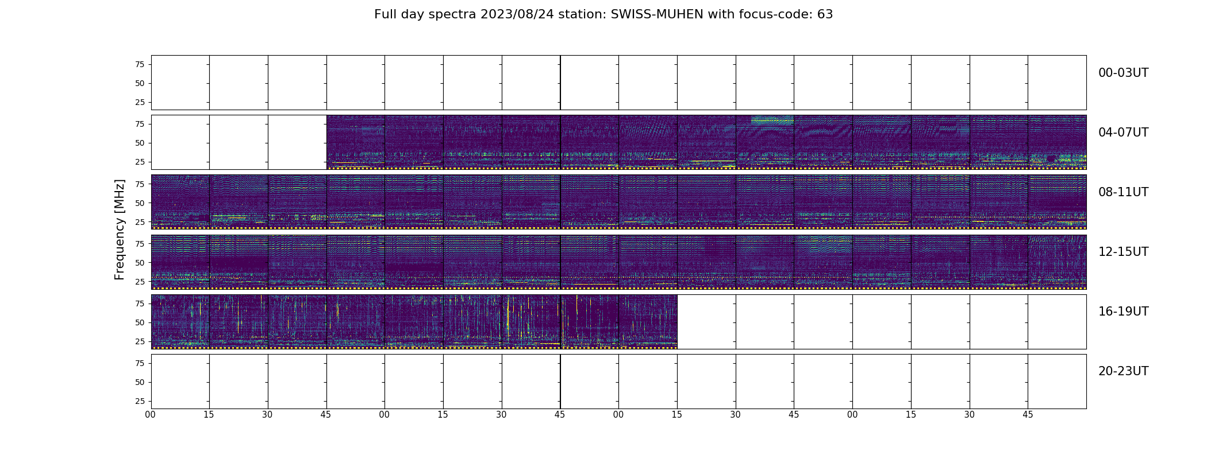Click the 50 MHz tick of 16-19UT row
This screenshot has height=459, width=1207.
click(x=140, y=322)
